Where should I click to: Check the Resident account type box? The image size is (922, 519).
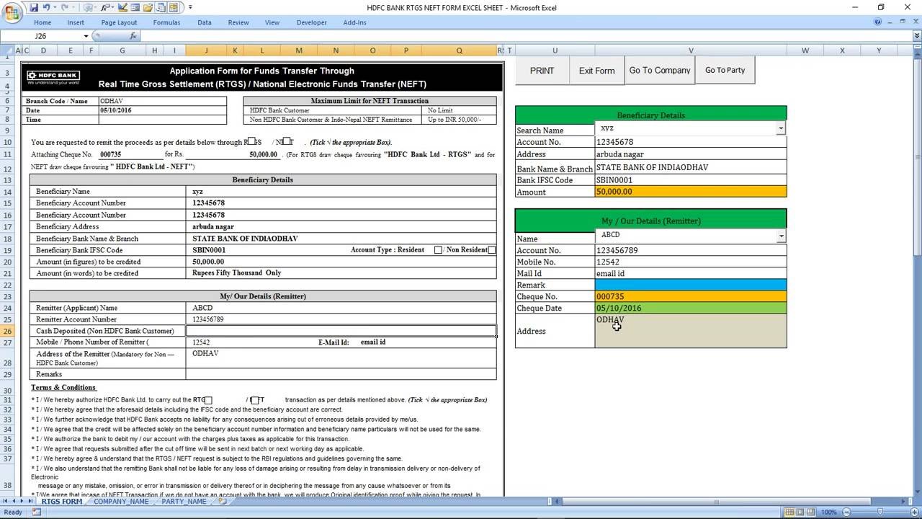pyautogui.click(x=438, y=250)
